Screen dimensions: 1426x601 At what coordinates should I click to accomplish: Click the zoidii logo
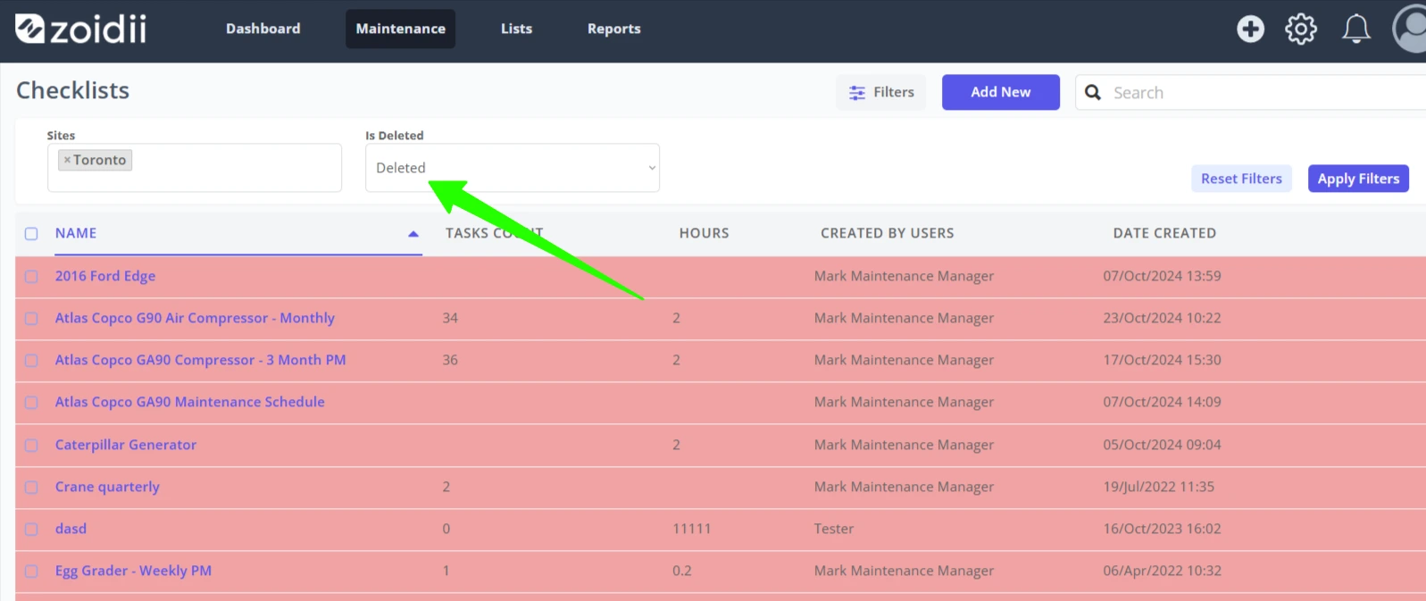pyautogui.click(x=80, y=29)
